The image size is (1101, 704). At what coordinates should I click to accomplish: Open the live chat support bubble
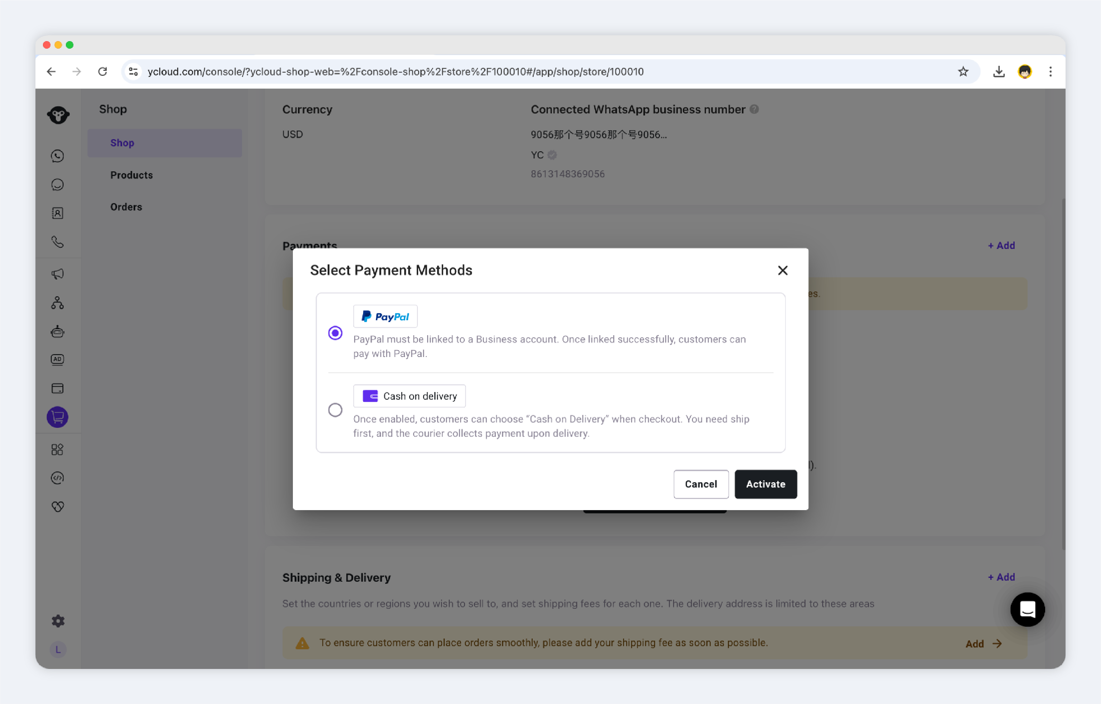coord(1027,609)
